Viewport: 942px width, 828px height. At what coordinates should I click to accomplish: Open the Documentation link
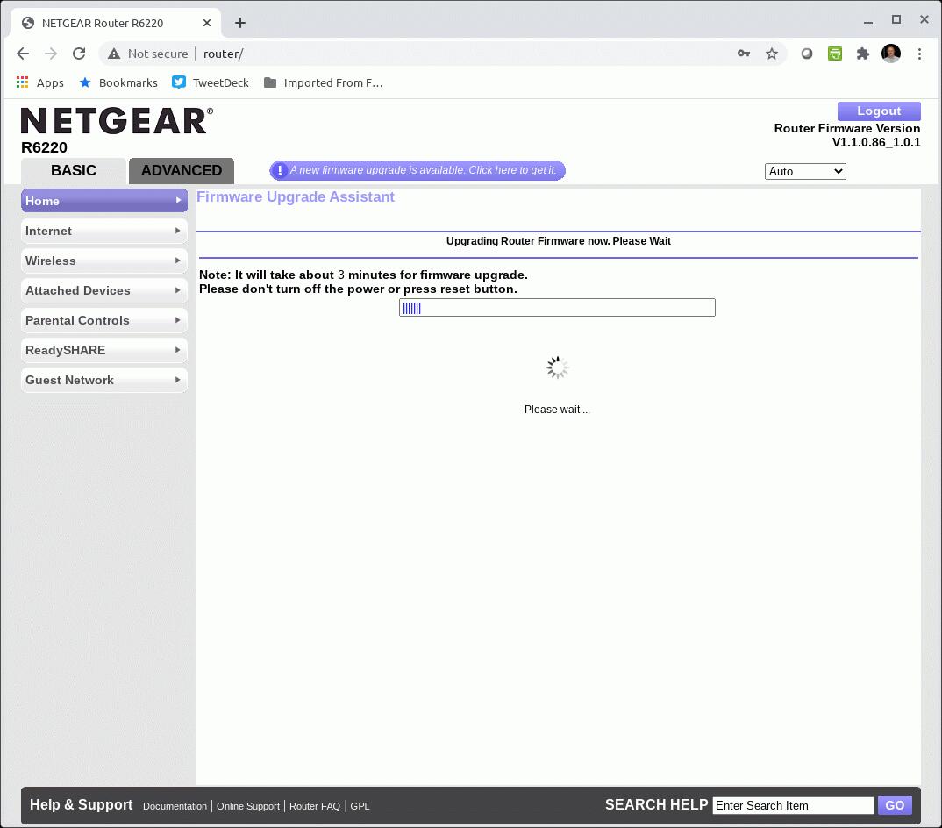(x=175, y=806)
